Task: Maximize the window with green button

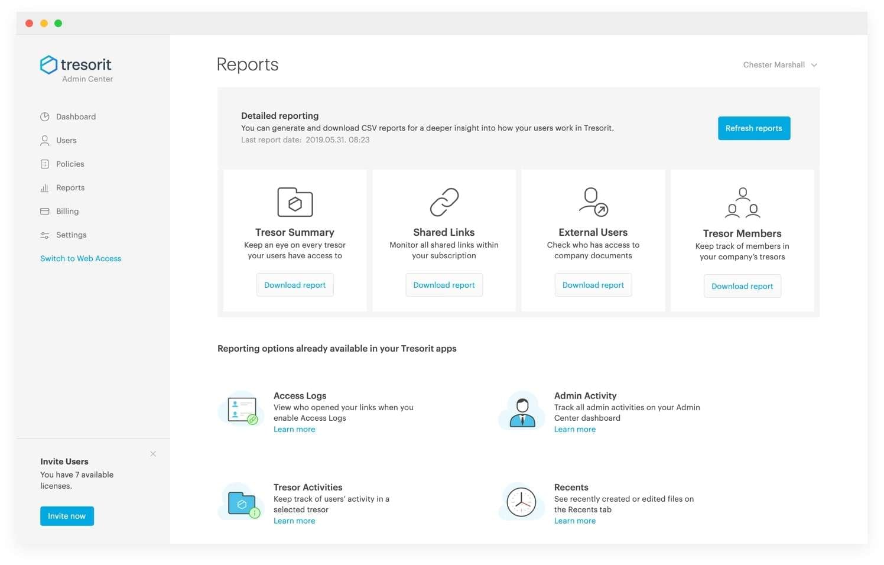Action: pyautogui.click(x=58, y=24)
